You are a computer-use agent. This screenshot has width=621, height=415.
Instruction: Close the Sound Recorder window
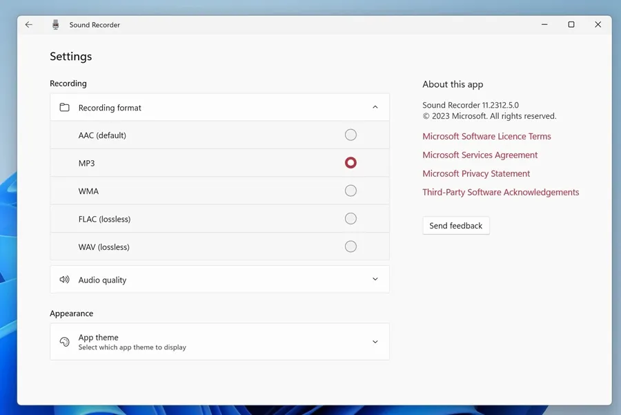(x=598, y=25)
